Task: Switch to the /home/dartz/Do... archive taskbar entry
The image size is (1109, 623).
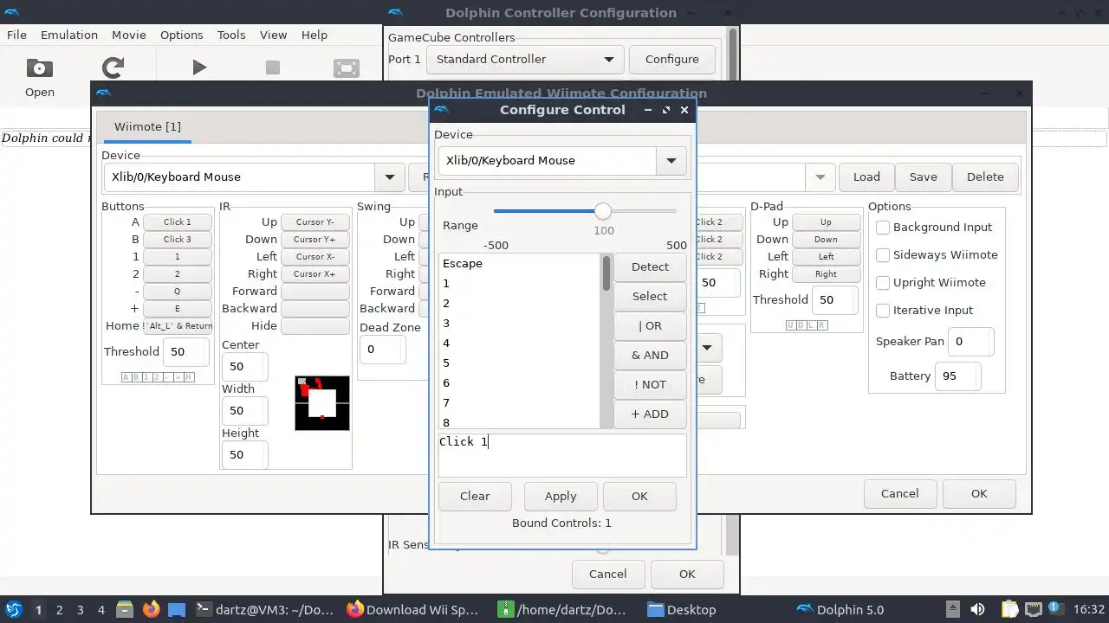Action: coord(563,609)
